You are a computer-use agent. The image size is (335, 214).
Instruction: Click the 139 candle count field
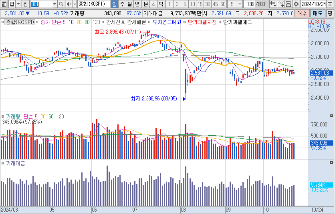click(250, 4)
